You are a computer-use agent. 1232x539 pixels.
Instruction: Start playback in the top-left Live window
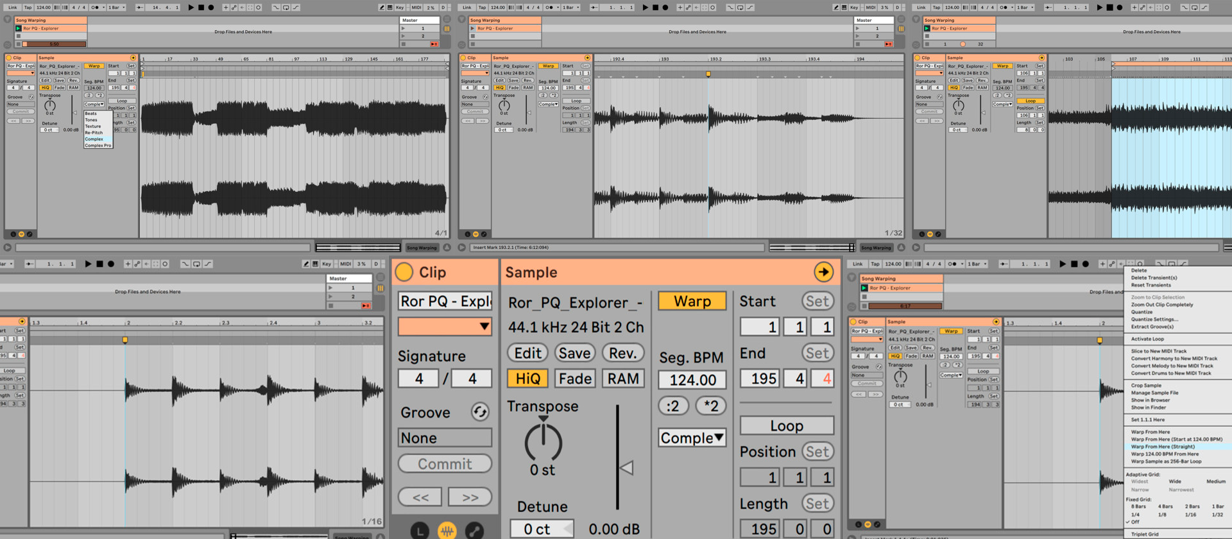(x=191, y=8)
